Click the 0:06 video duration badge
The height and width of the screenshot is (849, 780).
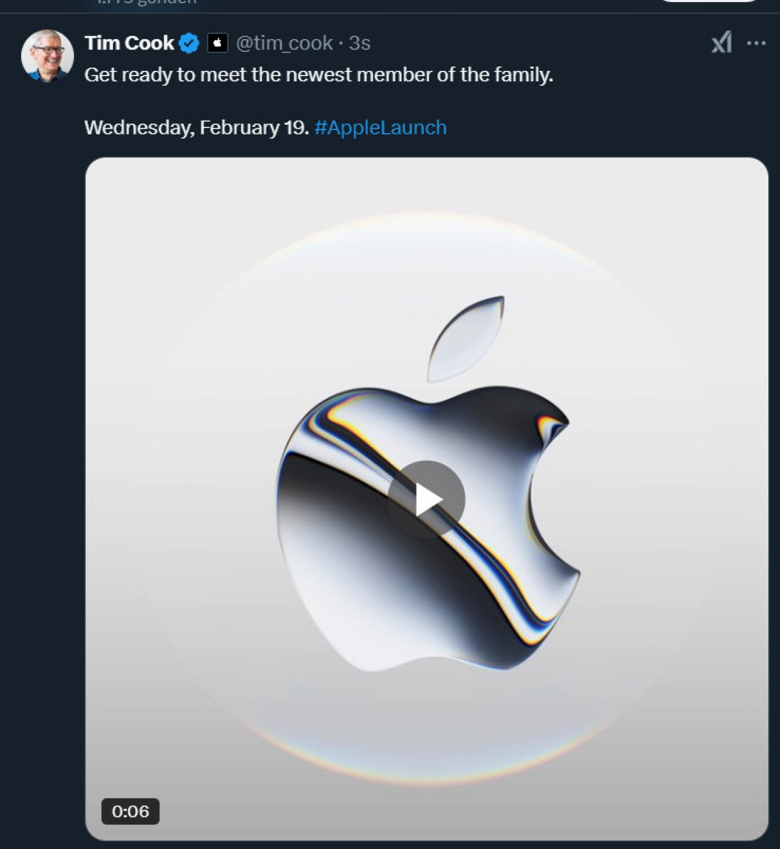(x=129, y=811)
